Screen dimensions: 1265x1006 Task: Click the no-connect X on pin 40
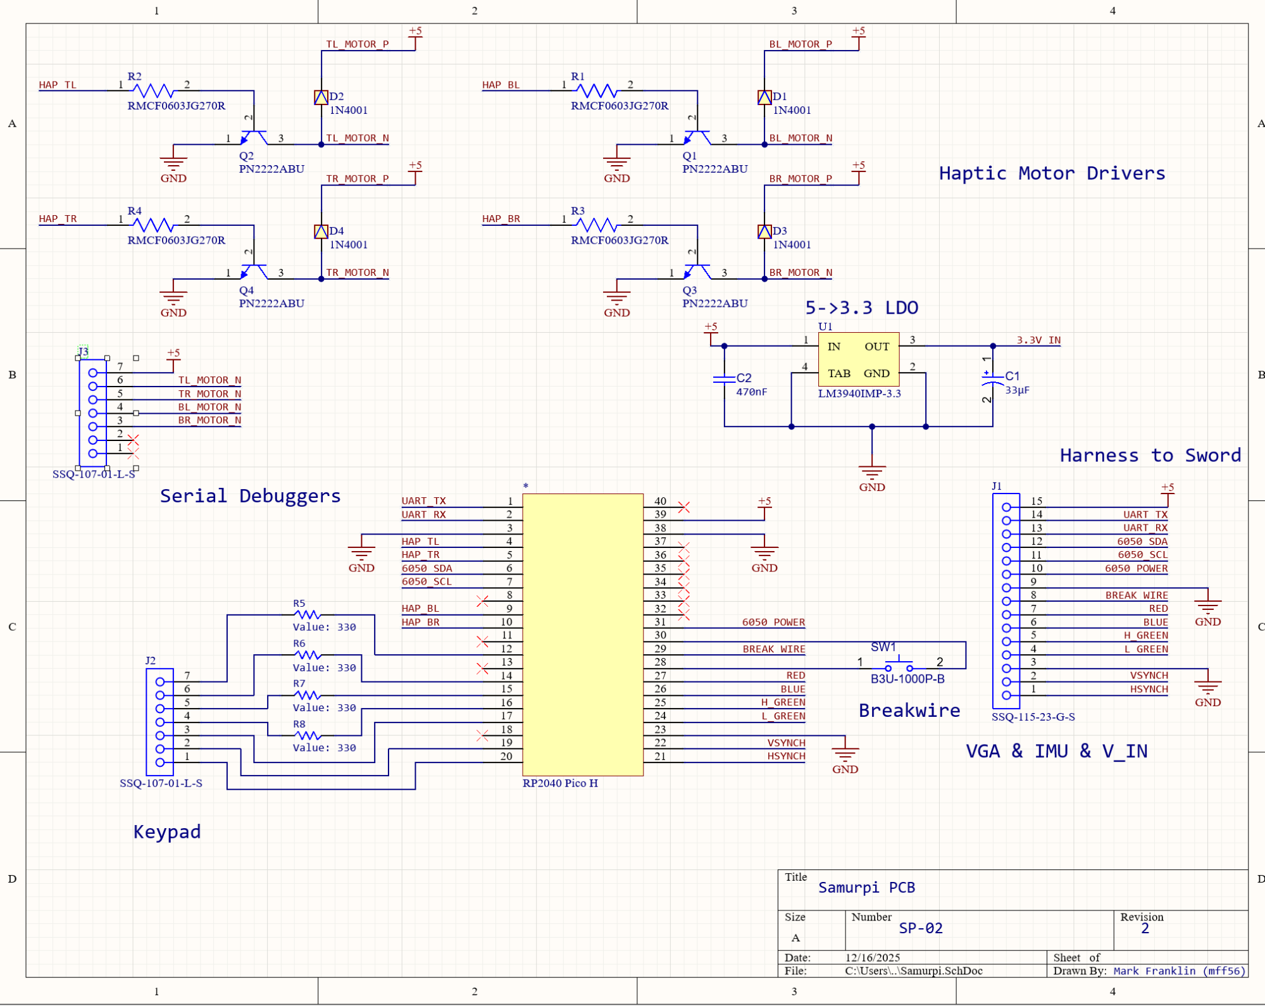point(683,507)
